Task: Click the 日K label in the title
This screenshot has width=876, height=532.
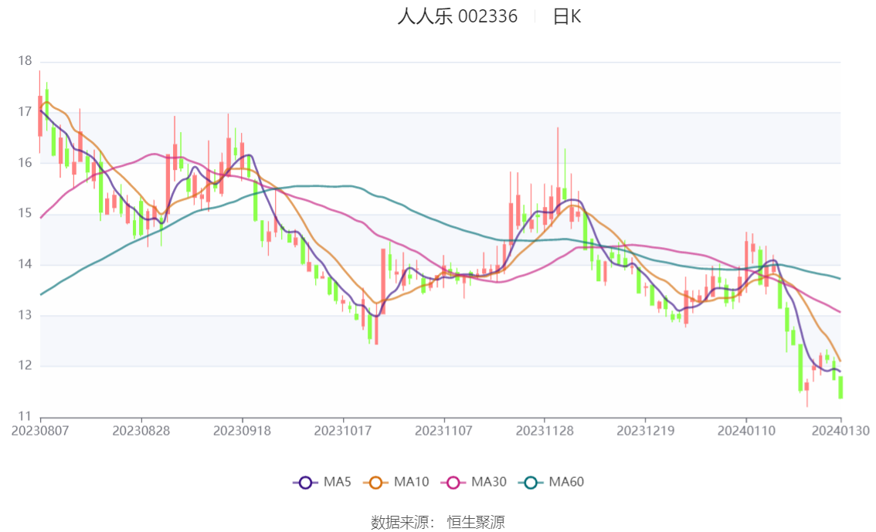Action: pyautogui.click(x=566, y=16)
